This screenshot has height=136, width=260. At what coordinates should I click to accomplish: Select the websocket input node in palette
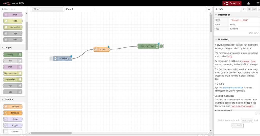[13, 27]
